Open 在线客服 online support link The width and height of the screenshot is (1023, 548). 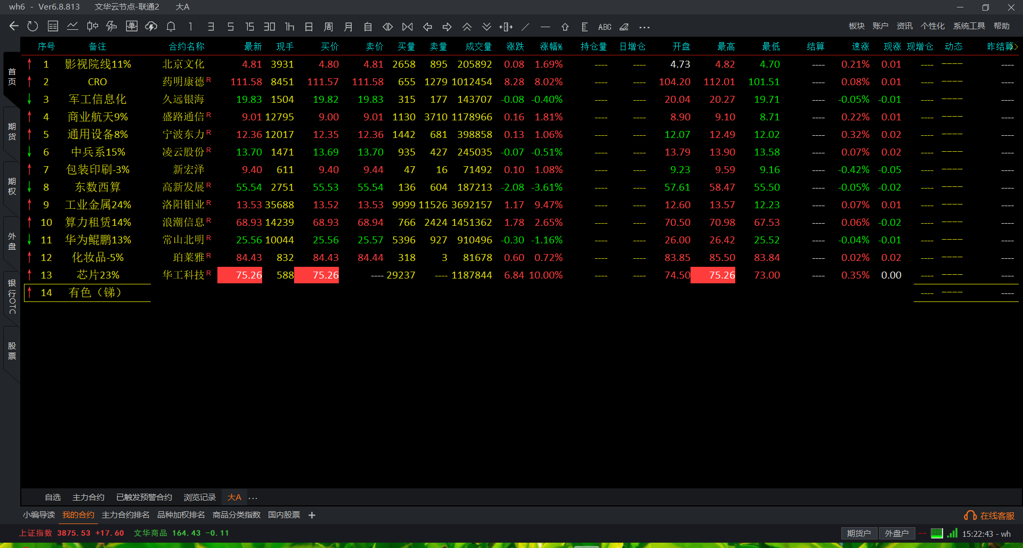click(x=989, y=516)
